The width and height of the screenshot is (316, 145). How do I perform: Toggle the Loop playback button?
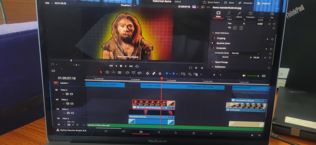tap(137, 66)
